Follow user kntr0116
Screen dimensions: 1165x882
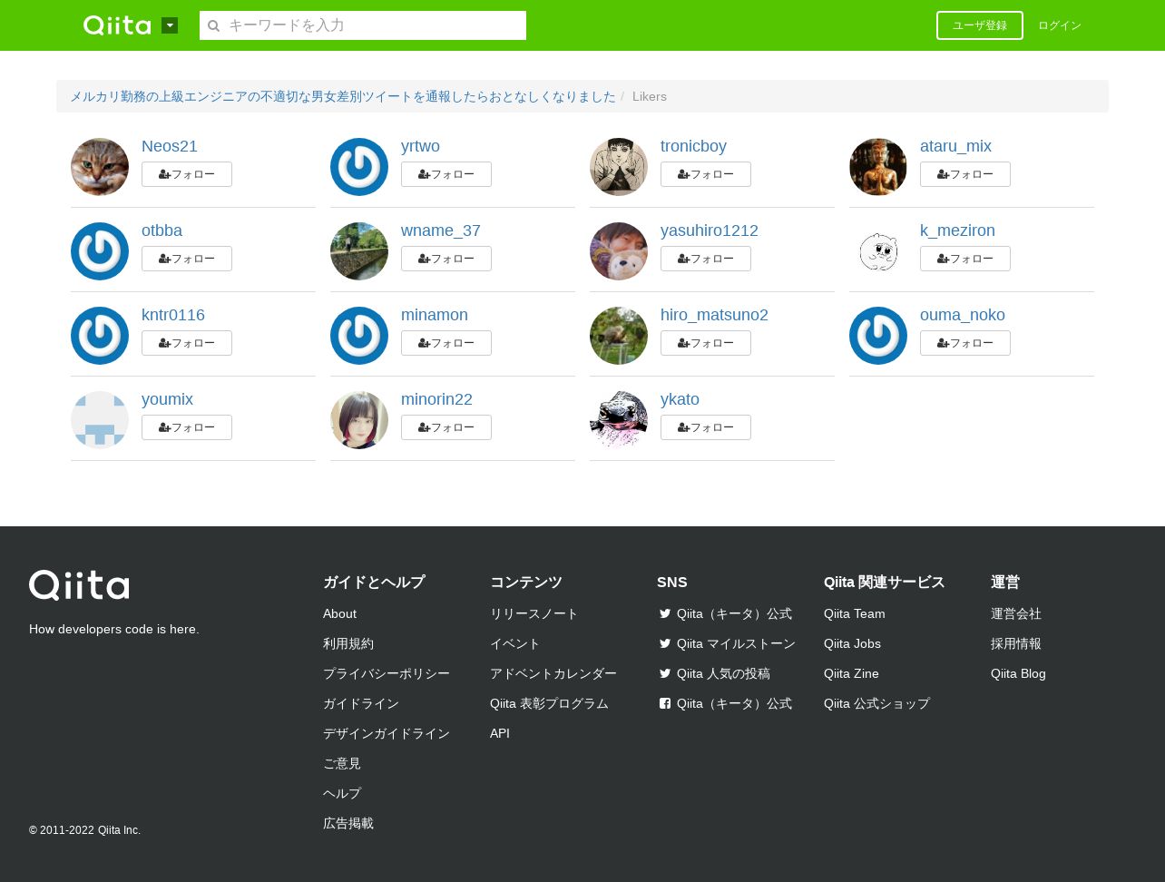pyautogui.click(x=187, y=343)
